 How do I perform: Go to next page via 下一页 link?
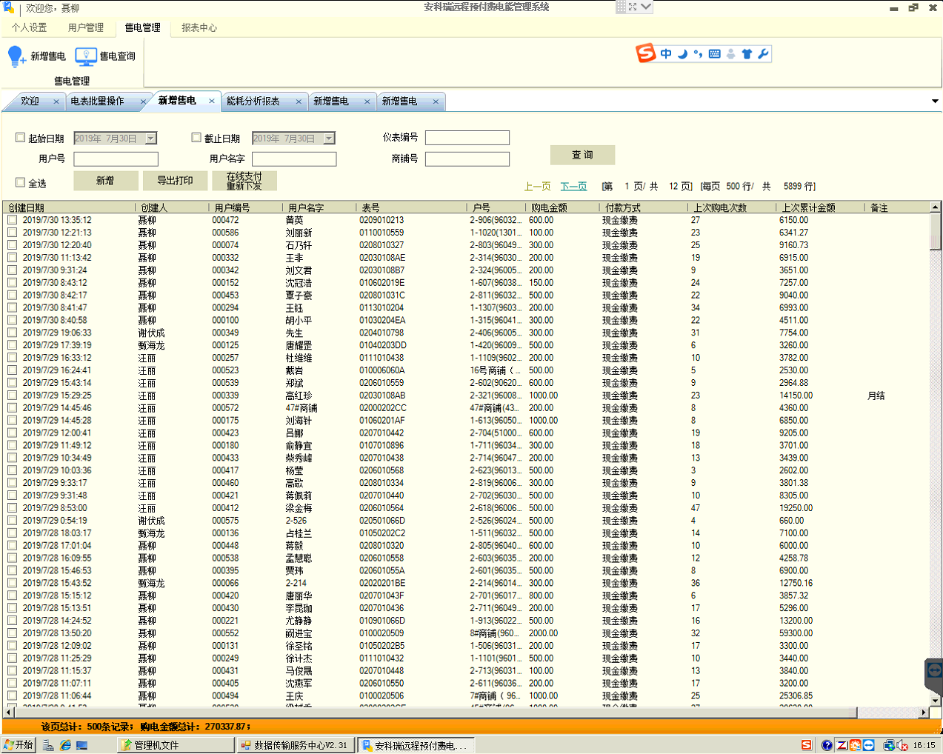573,187
